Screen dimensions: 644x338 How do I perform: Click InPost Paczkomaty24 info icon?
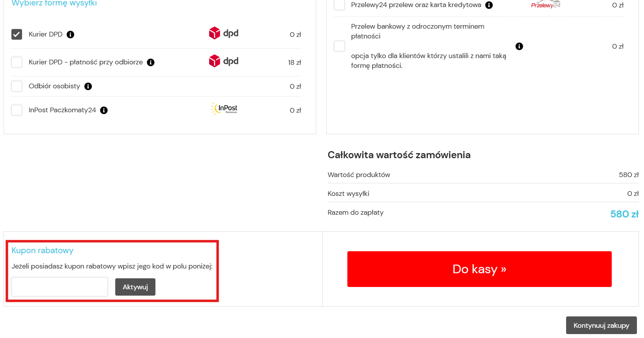pos(104,110)
